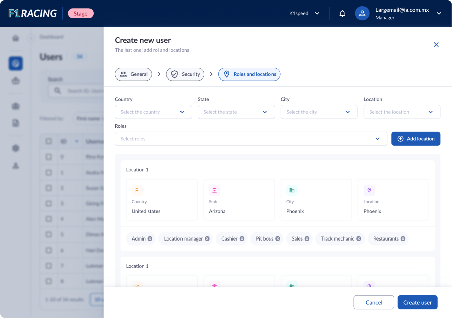Viewport: 452px width, 318px height.
Task: Click the notification bell icon
Action: coord(342,13)
